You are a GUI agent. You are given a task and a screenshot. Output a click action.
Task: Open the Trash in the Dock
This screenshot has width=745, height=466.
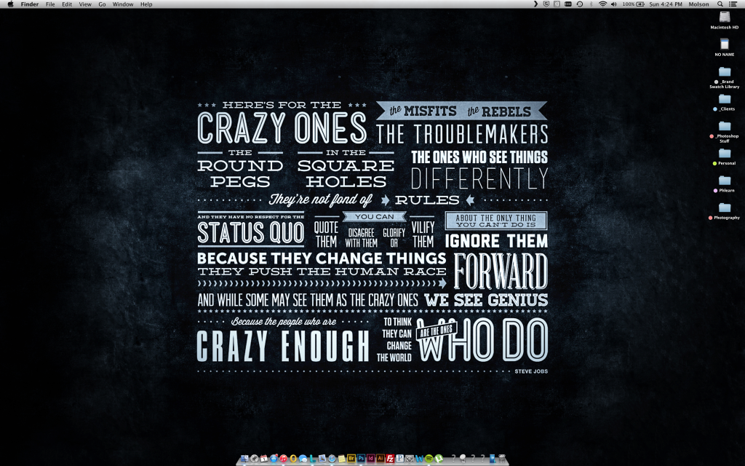502,459
